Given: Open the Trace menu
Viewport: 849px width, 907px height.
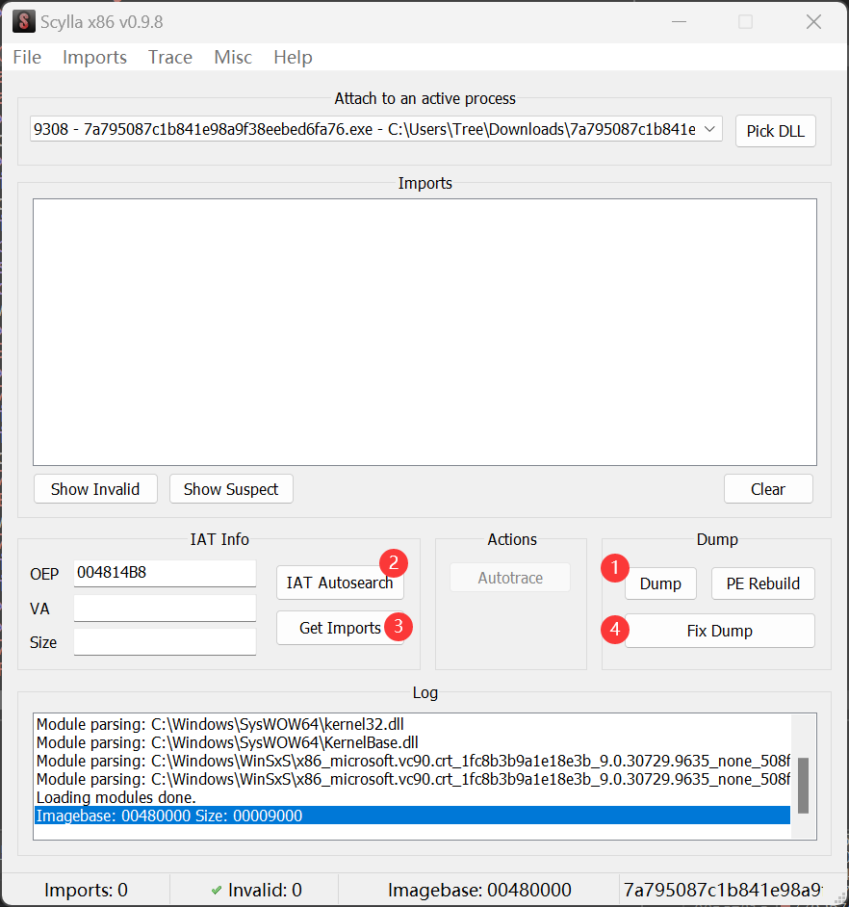Looking at the screenshot, I should point(170,58).
